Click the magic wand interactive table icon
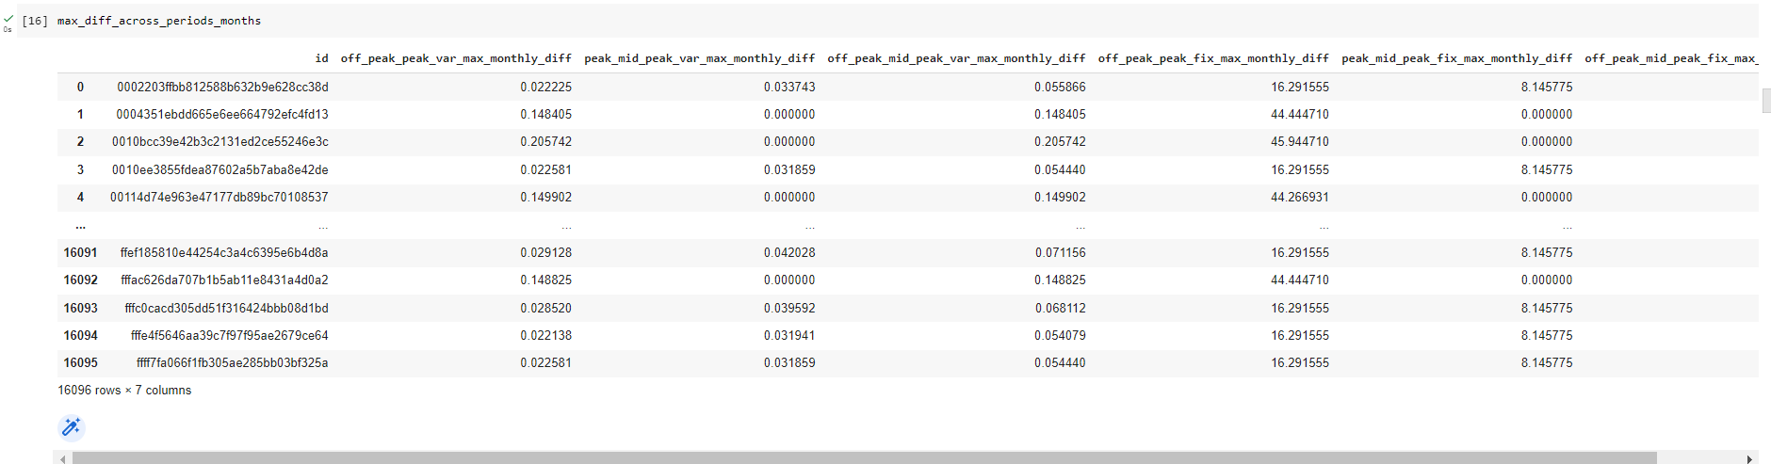Image resolution: width=1771 pixels, height=464 pixels. (72, 428)
